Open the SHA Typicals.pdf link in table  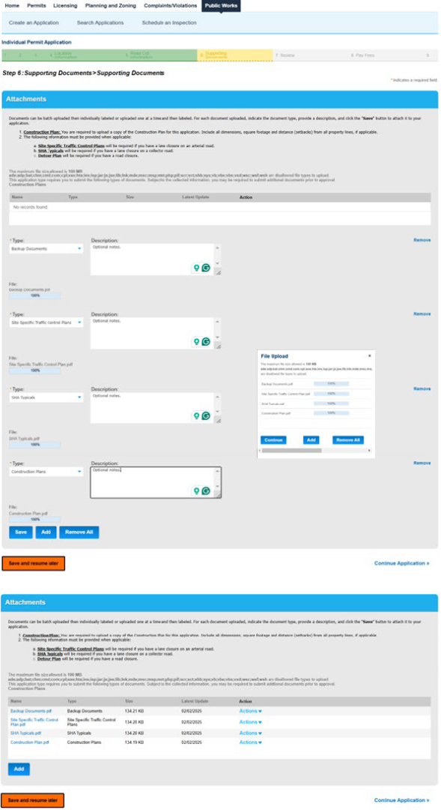click(x=25, y=733)
